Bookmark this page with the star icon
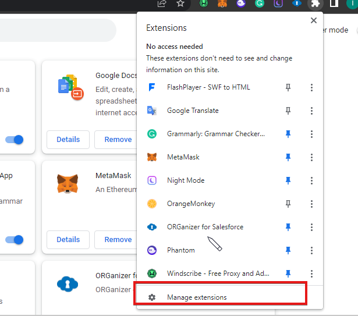 point(180,3)
